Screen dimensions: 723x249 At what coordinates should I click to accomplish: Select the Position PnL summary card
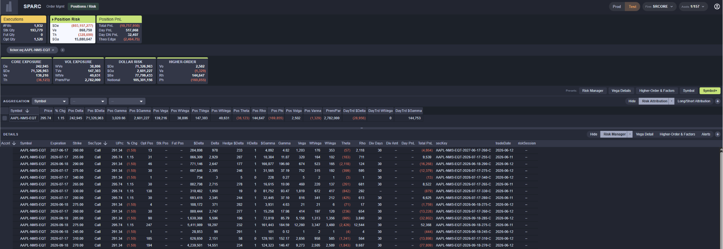(119, 29)
